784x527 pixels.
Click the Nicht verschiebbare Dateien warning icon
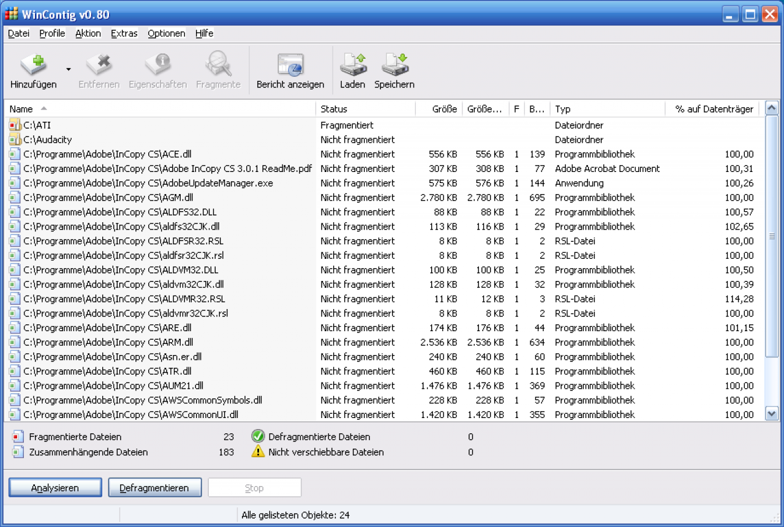258,452
